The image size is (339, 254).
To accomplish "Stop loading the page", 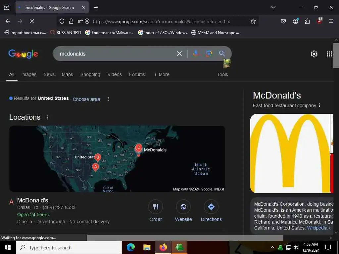I will coord(31,21).
